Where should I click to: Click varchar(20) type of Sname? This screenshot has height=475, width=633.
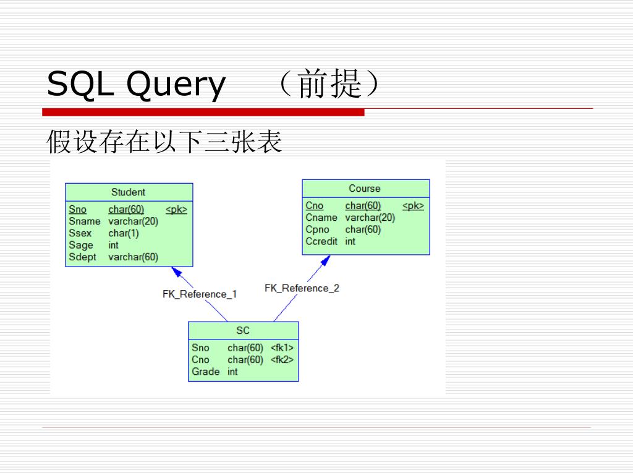pos(134,221)
